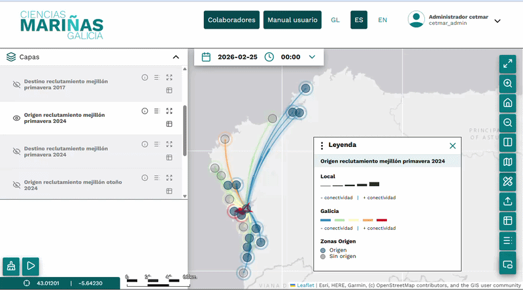
Task: Click the Colaboradores button
Action: pyautogui.click(x=231, y=20)
